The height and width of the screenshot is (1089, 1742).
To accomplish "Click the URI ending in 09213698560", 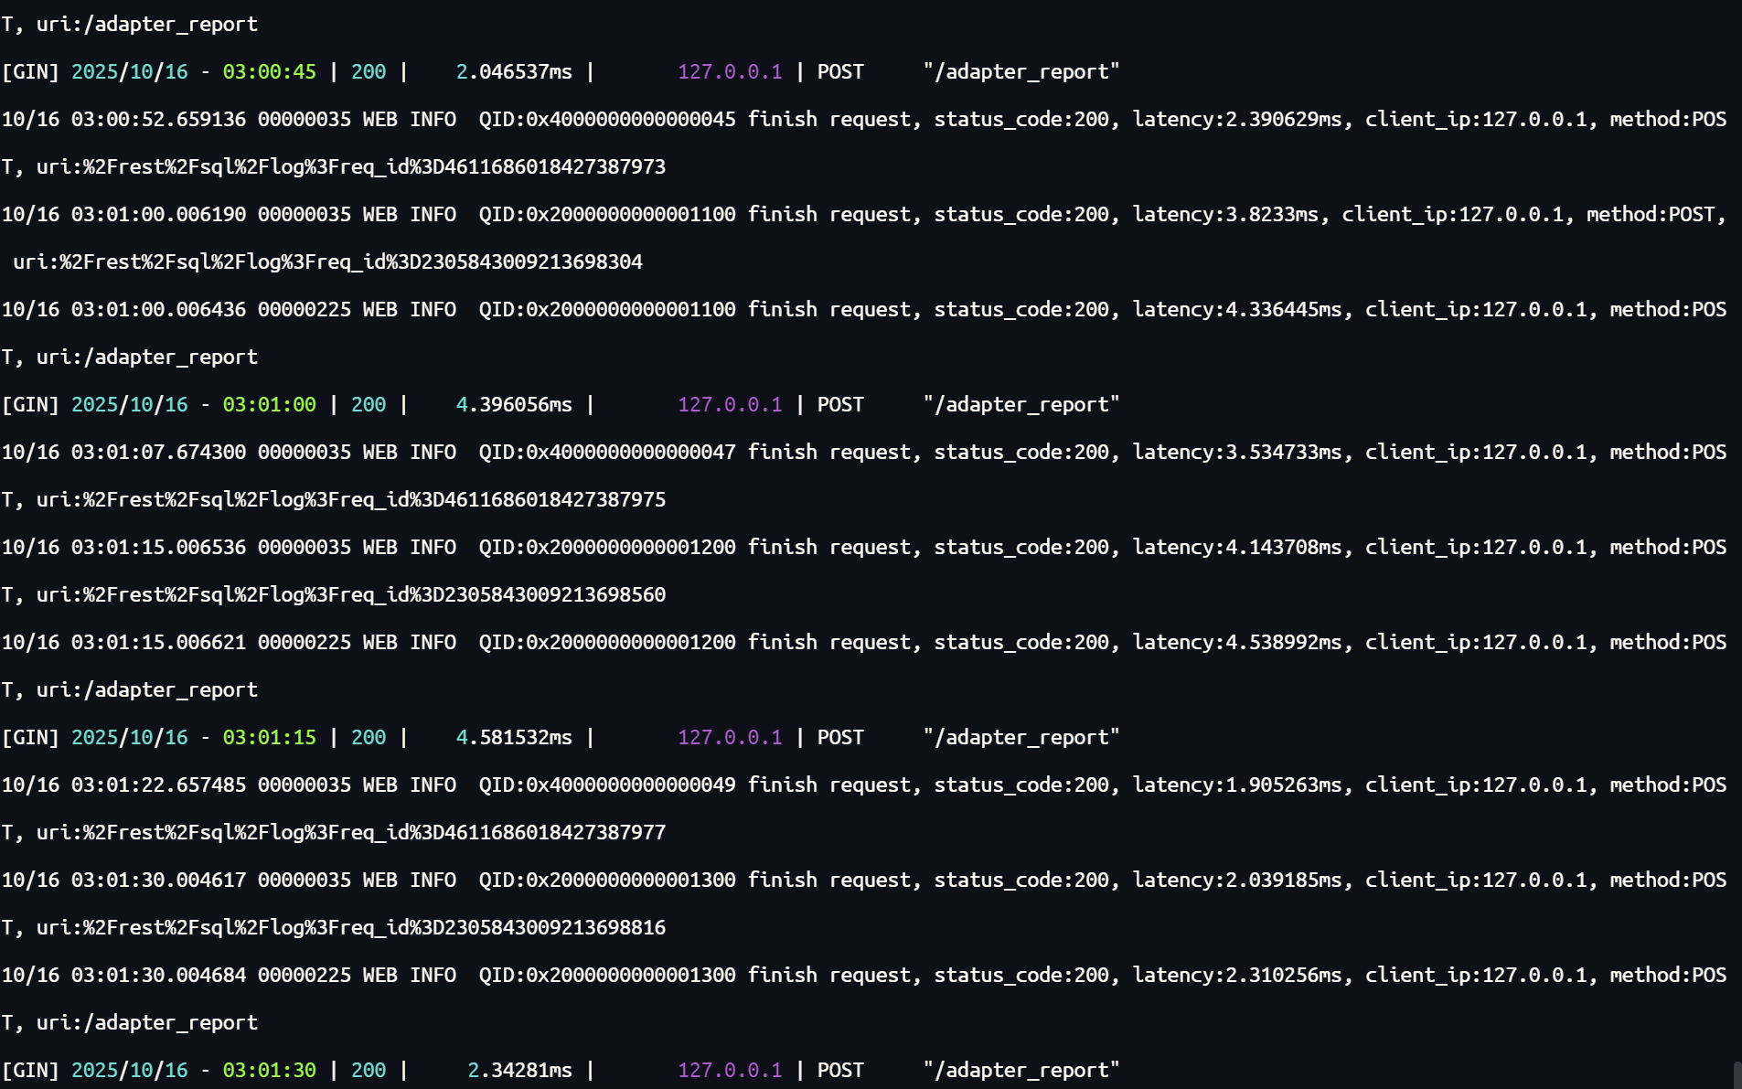I will click(x=350, y=595).
